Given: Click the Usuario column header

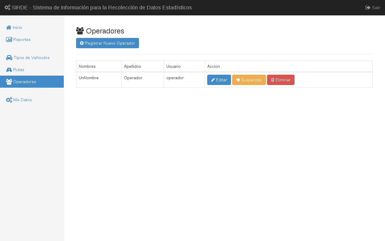Looking at the screenshot, I should coord(184,66).
